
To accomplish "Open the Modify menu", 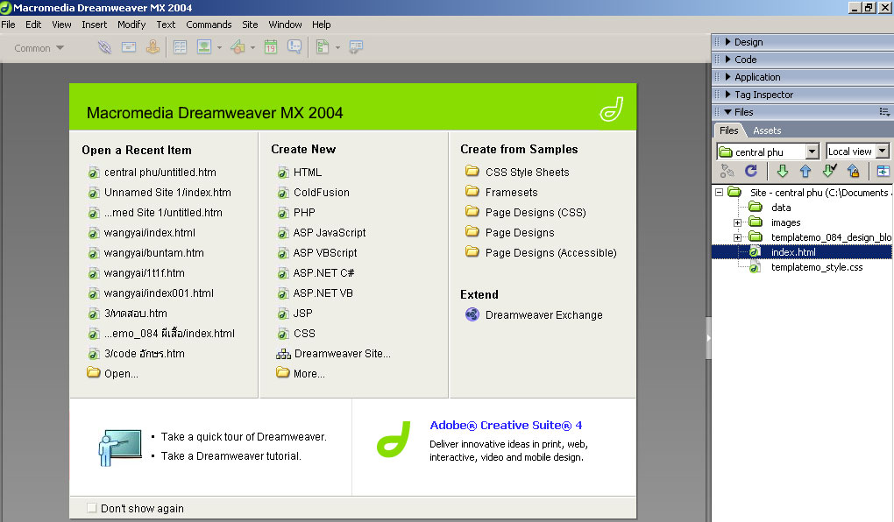I will click(131, 25).
